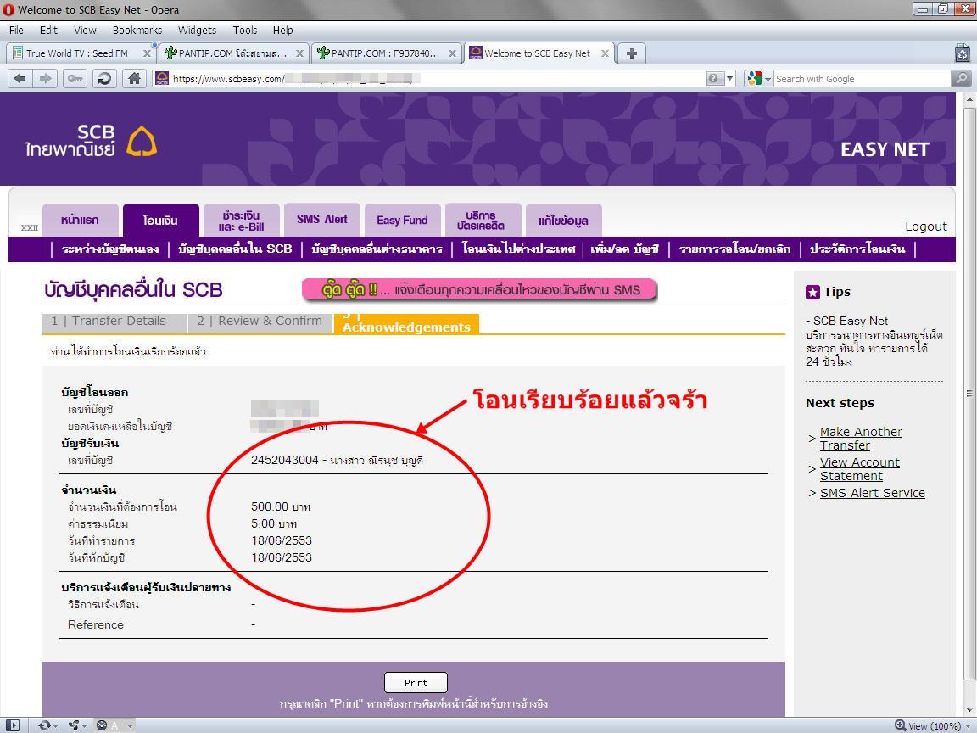Viewport: 977px width, 733px height.
Task: Open the Edit menu
Action: [48, 30]
